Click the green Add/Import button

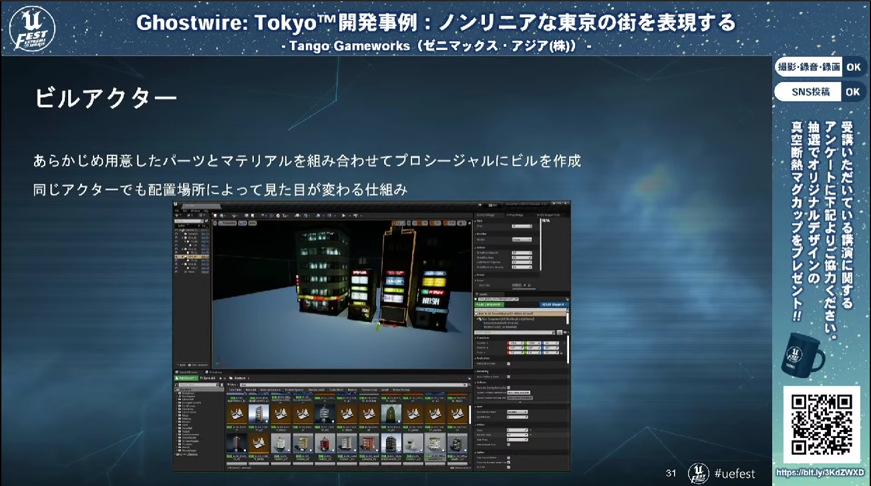coord(186,378)
